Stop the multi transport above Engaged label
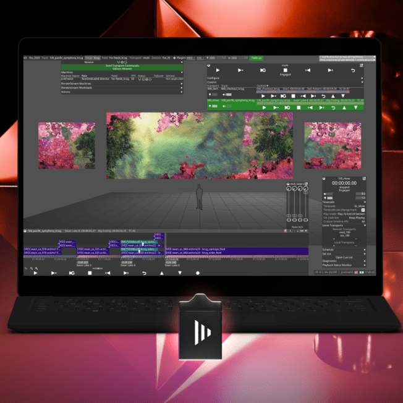Viewport: 403px width, 403px height. [x=285, y=70]
